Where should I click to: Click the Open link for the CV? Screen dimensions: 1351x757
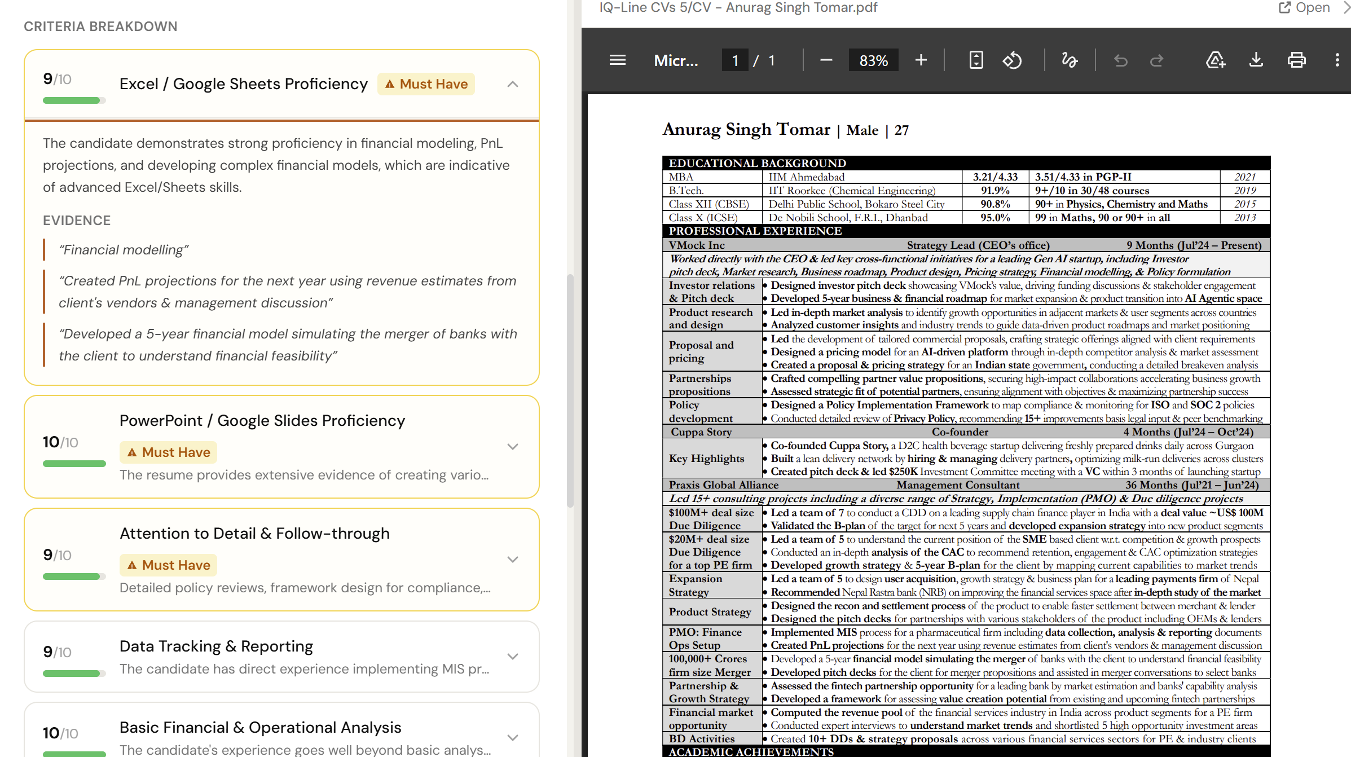[x=1304, y=8]
